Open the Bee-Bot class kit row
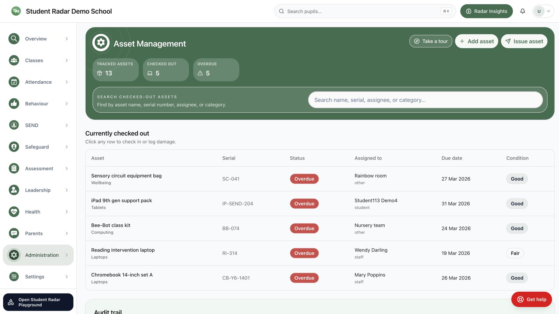The height and width of the screenshot is (314, 559). [320, 229]
